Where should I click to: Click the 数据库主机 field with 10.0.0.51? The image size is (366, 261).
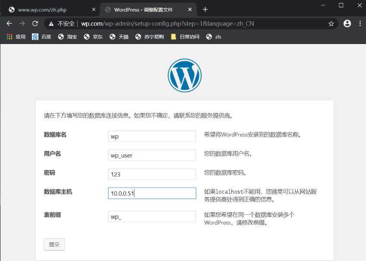pyautogui.click(x=152, y=193)
